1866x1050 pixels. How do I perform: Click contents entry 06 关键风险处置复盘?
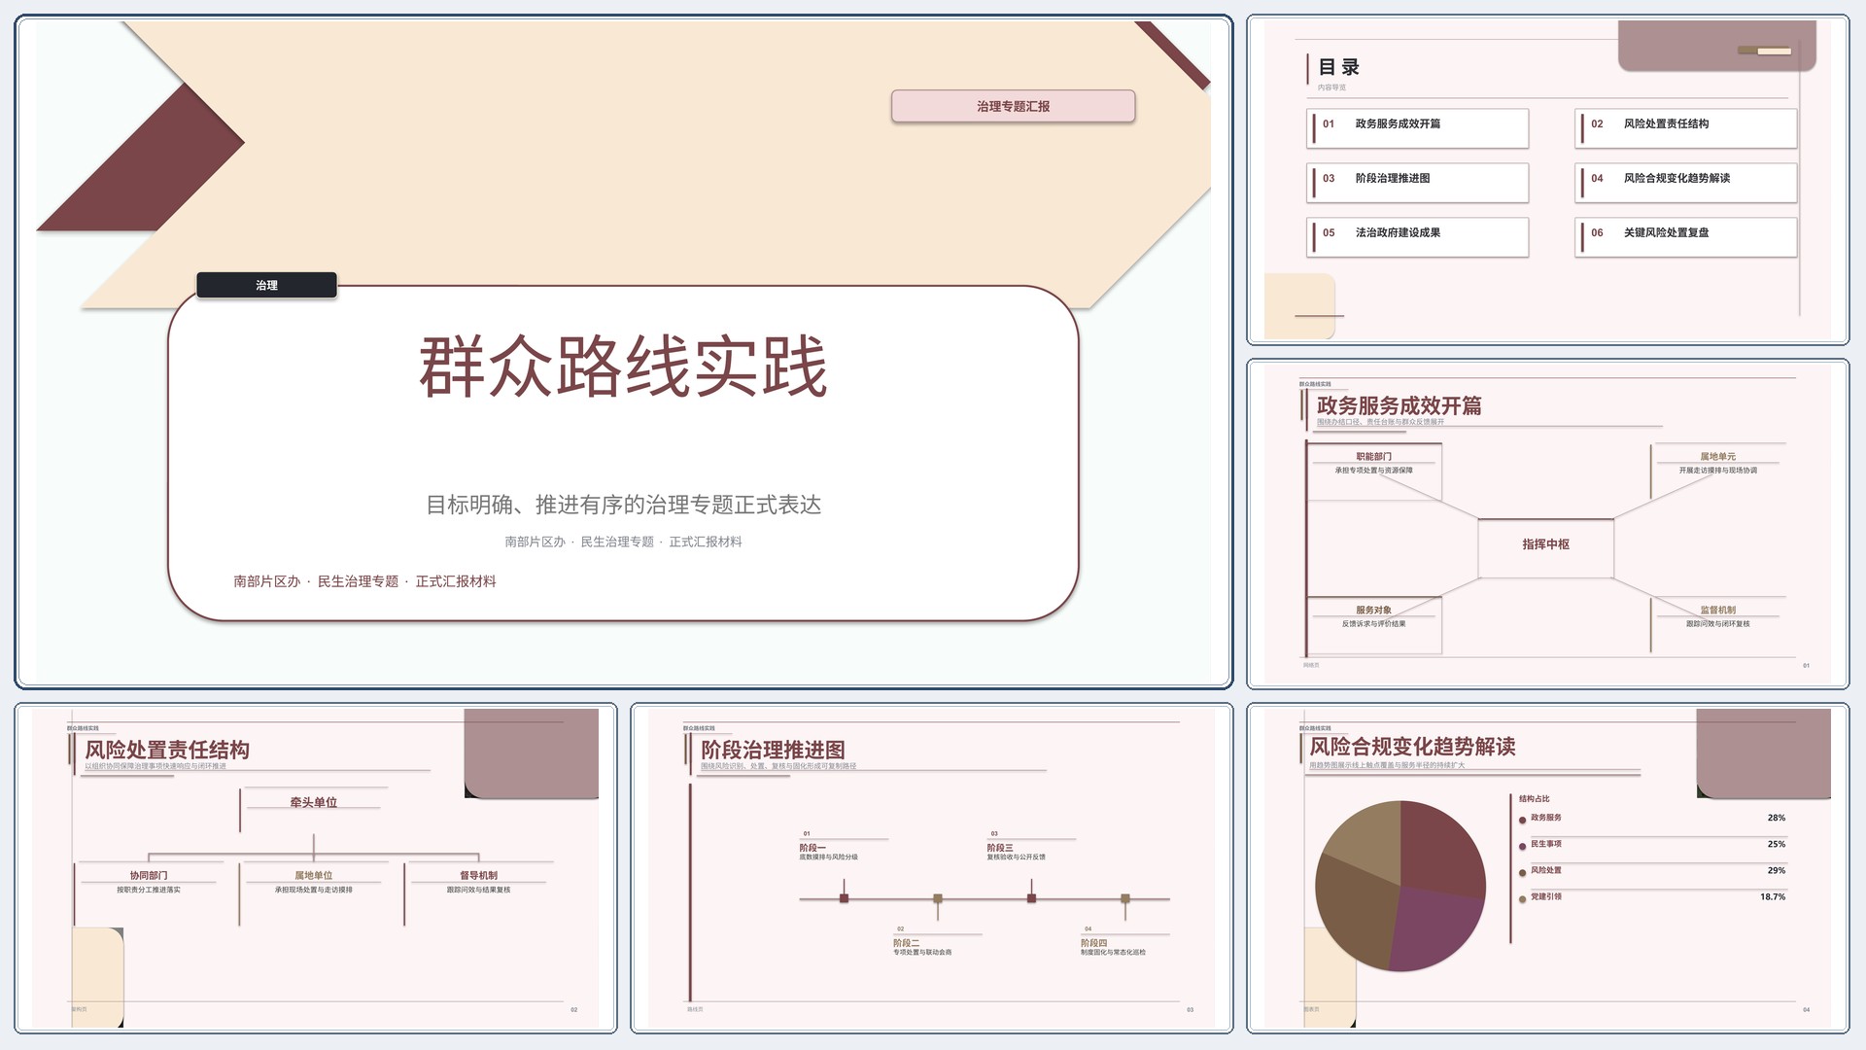(1685, 236)
